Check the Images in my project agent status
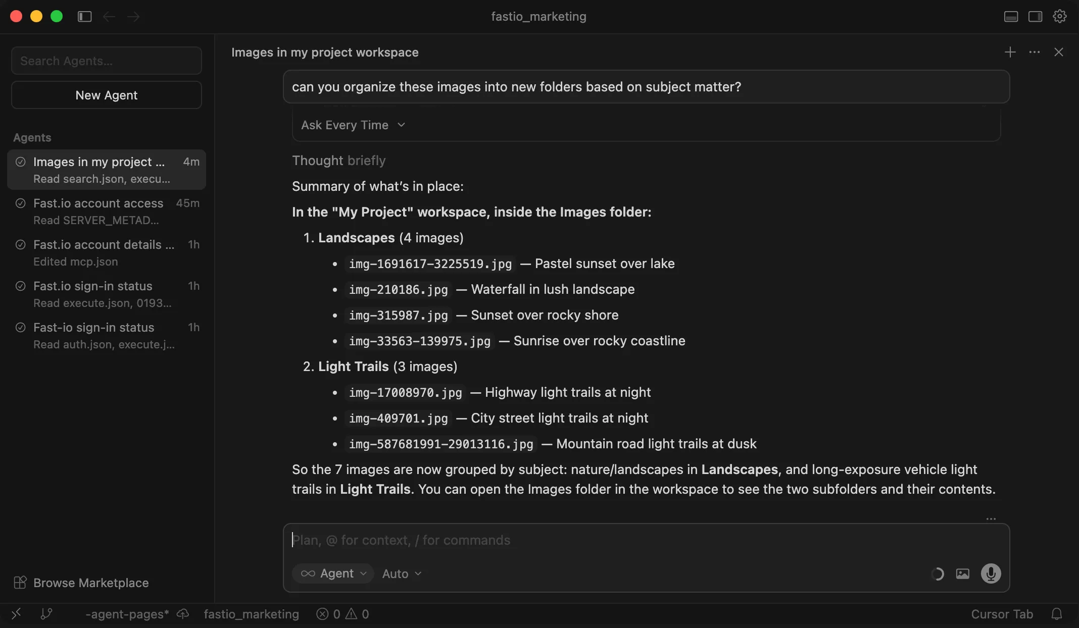The width and height of the screenshot is (1079, 628). (21, 162)
